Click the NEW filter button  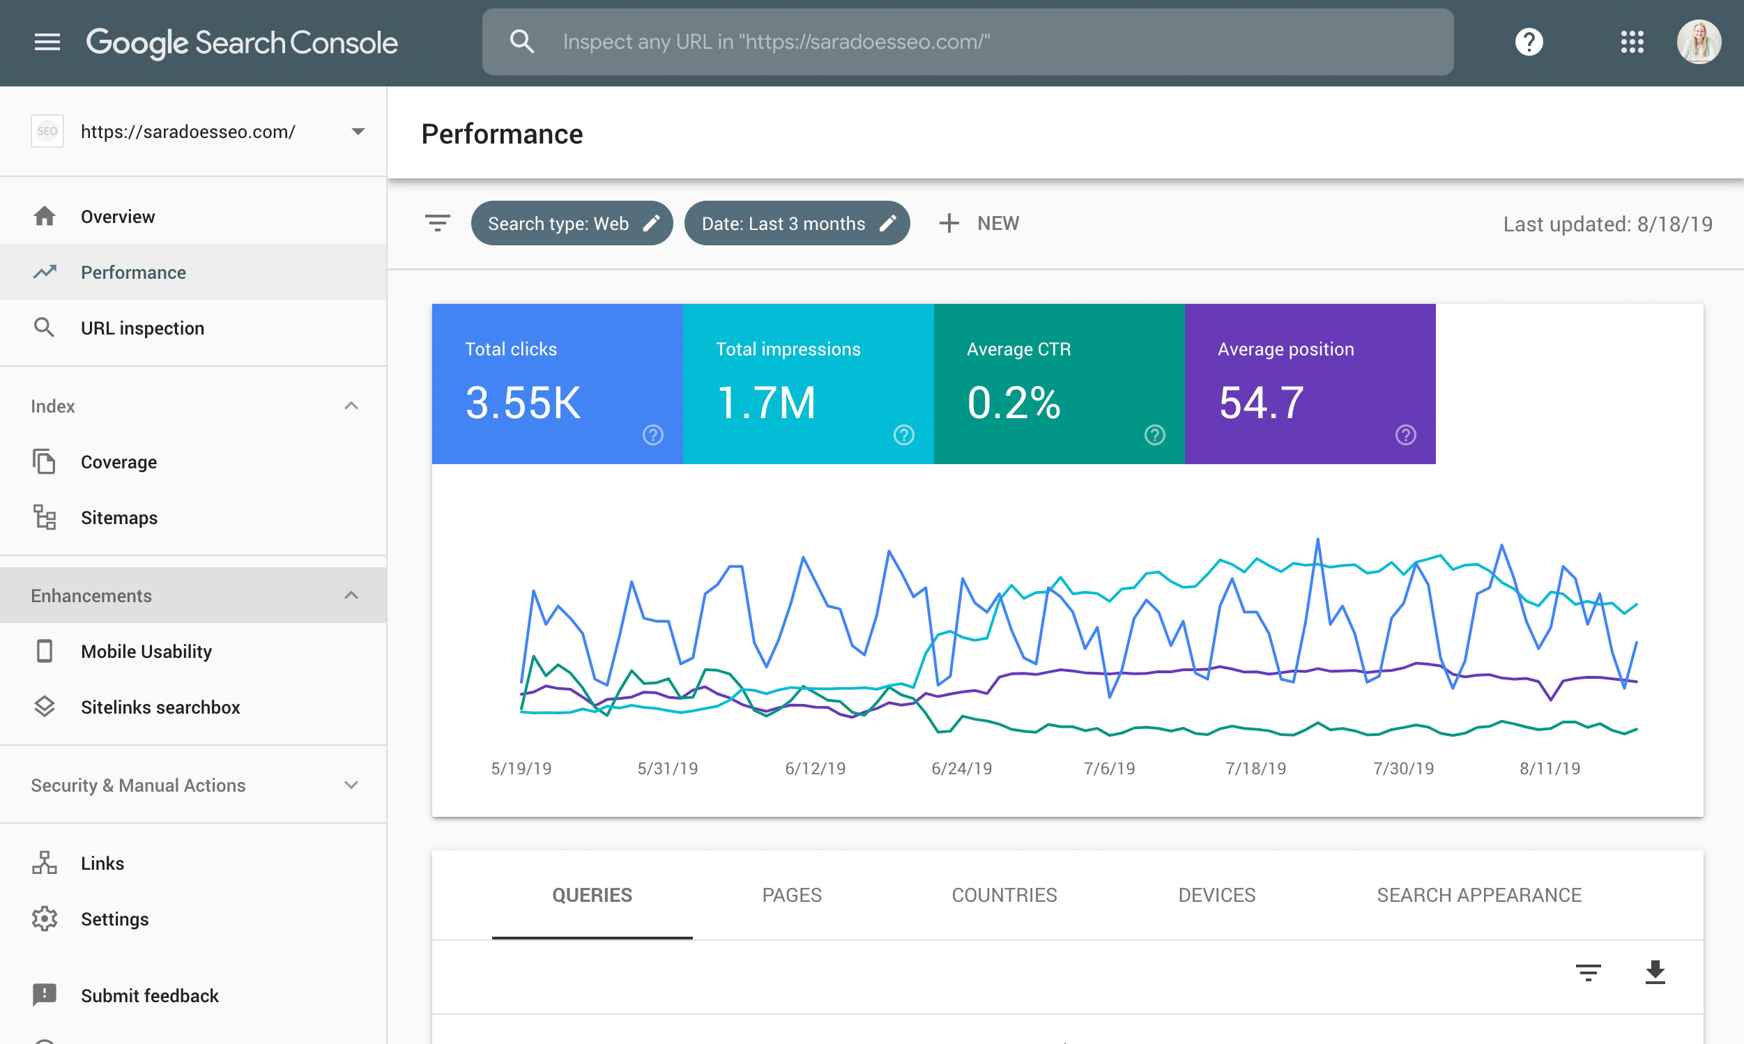[979, 223]
